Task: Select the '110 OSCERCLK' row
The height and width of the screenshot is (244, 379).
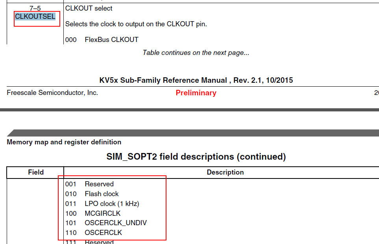Action: pos(94,233)
